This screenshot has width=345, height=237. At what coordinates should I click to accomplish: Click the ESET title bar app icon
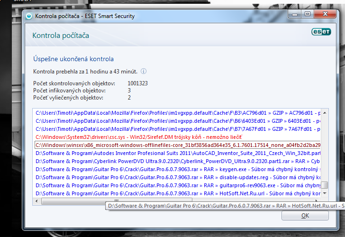click(29, 16)
